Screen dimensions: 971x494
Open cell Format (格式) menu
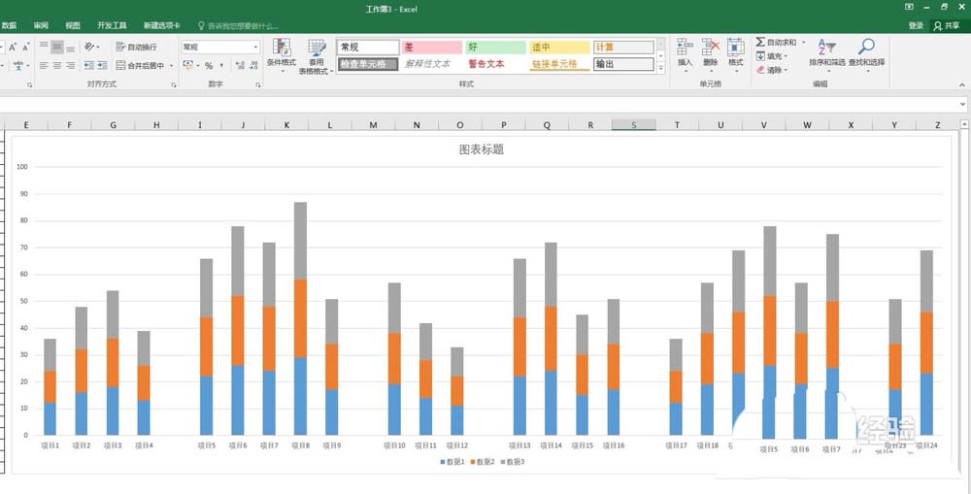click(x=736, y=54)
